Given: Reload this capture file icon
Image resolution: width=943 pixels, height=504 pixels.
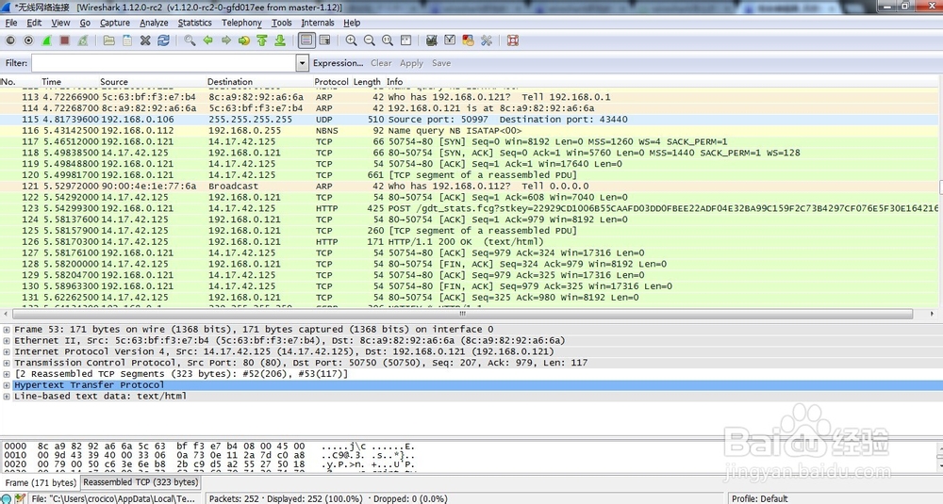Looking at the screenshot, I should 163,41.
